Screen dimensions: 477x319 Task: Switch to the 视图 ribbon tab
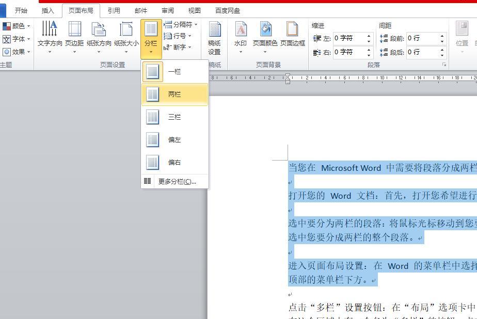pos(195,10)
